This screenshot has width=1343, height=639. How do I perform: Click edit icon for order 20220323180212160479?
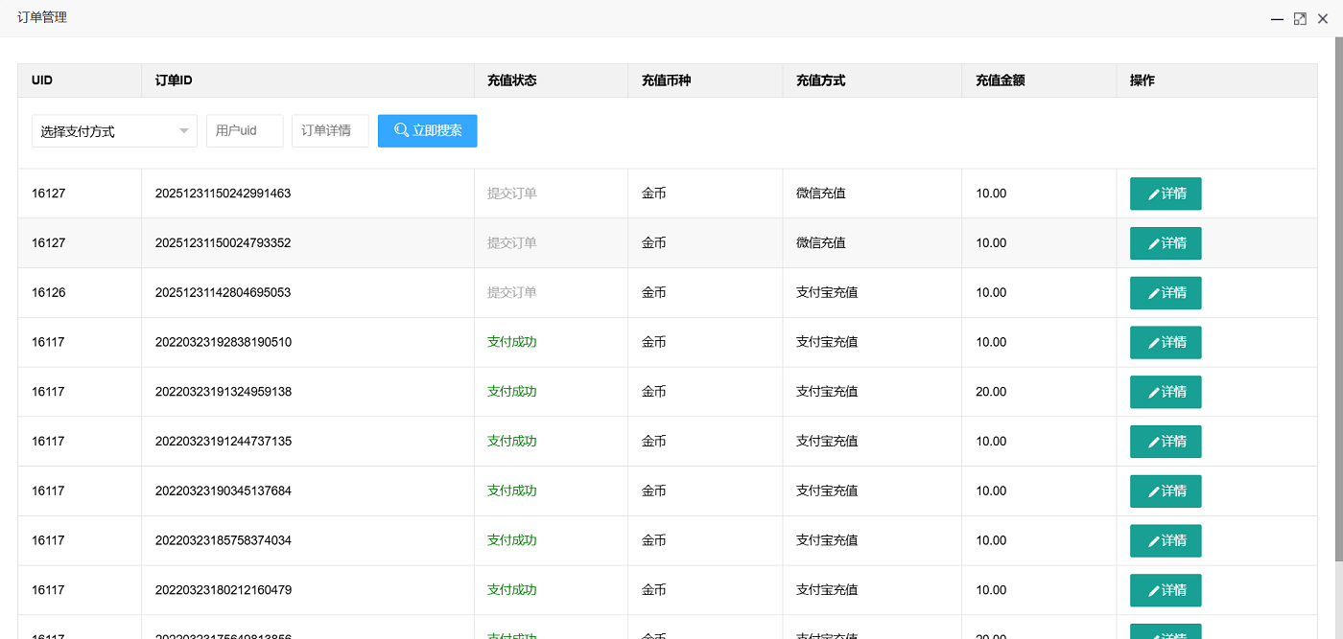pyautogui.click(x=1154, y=591)
